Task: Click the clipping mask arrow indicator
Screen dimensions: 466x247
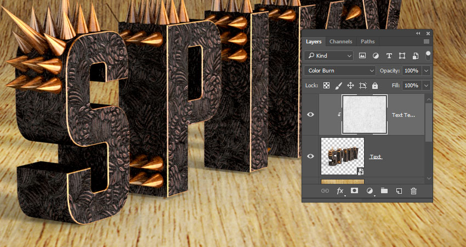Action: pos(339,115)
